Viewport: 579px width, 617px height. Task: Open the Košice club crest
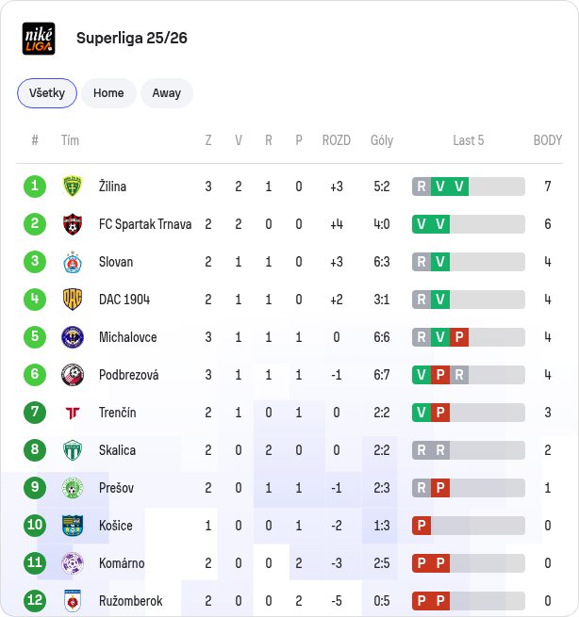[x=73, y=526]
